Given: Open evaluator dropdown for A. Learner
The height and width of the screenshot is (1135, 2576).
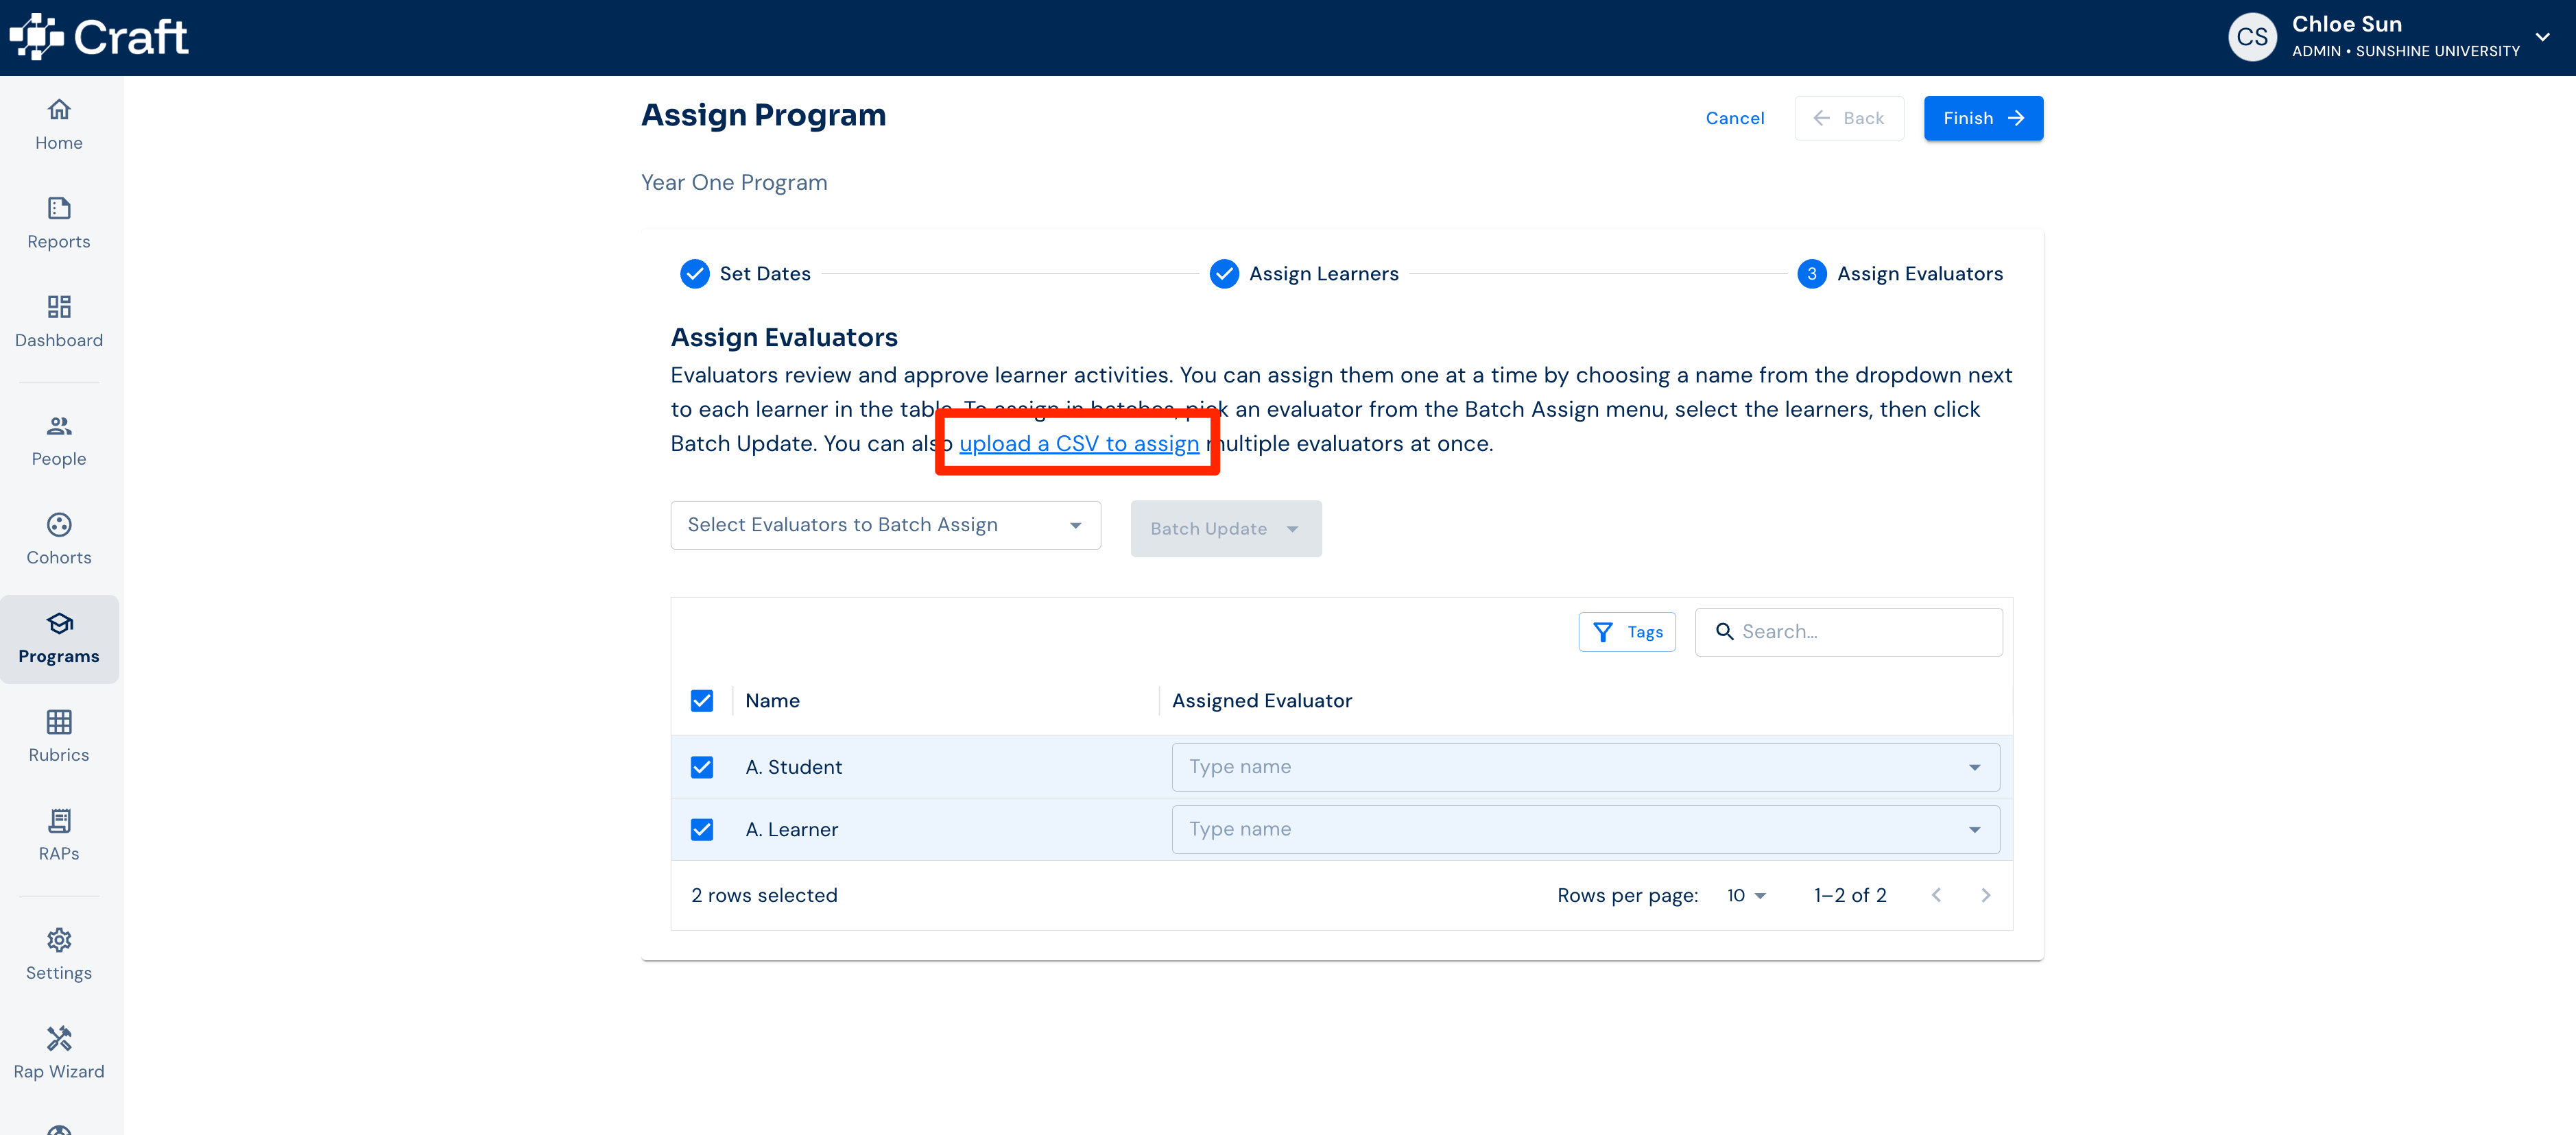Looking at the screenshot, I should coord(1586,829).
